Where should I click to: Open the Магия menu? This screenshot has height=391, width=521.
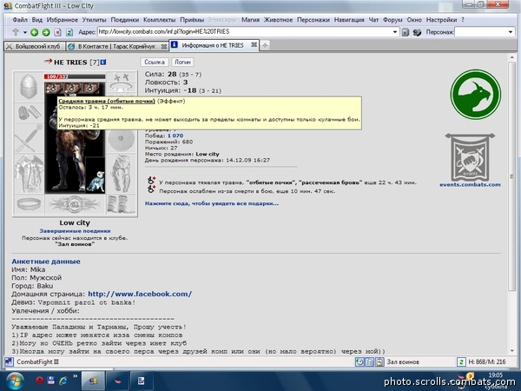[251, 20]
